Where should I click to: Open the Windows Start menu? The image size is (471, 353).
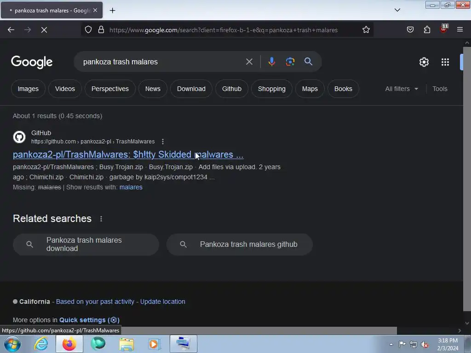tap(12, 344)
